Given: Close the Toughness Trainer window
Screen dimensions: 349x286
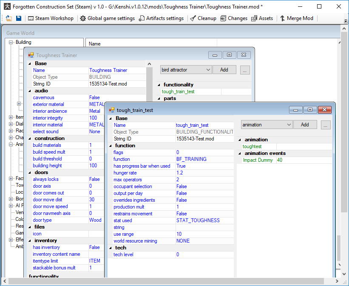Looking at the screenshot, I should (x=244, y=55).
